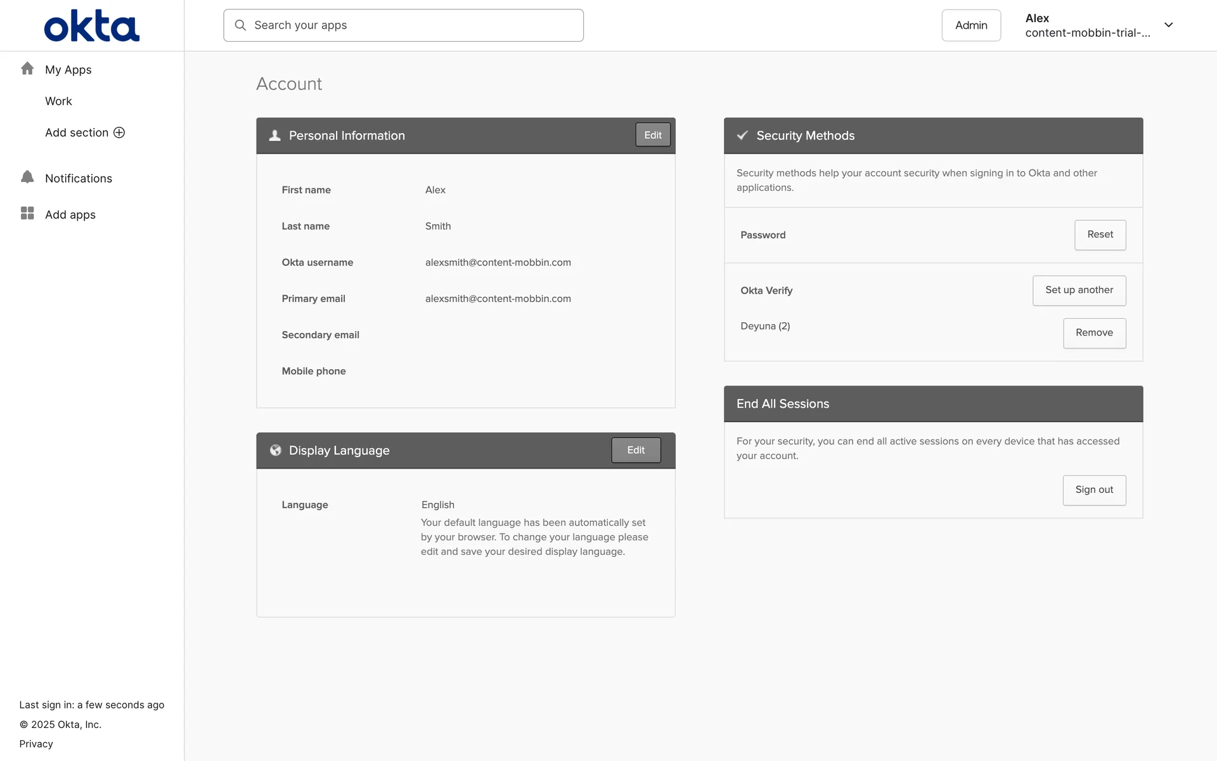The image size is (1217, 761).
Task: Edit the Display Language setting
Action: pos(635,450)
